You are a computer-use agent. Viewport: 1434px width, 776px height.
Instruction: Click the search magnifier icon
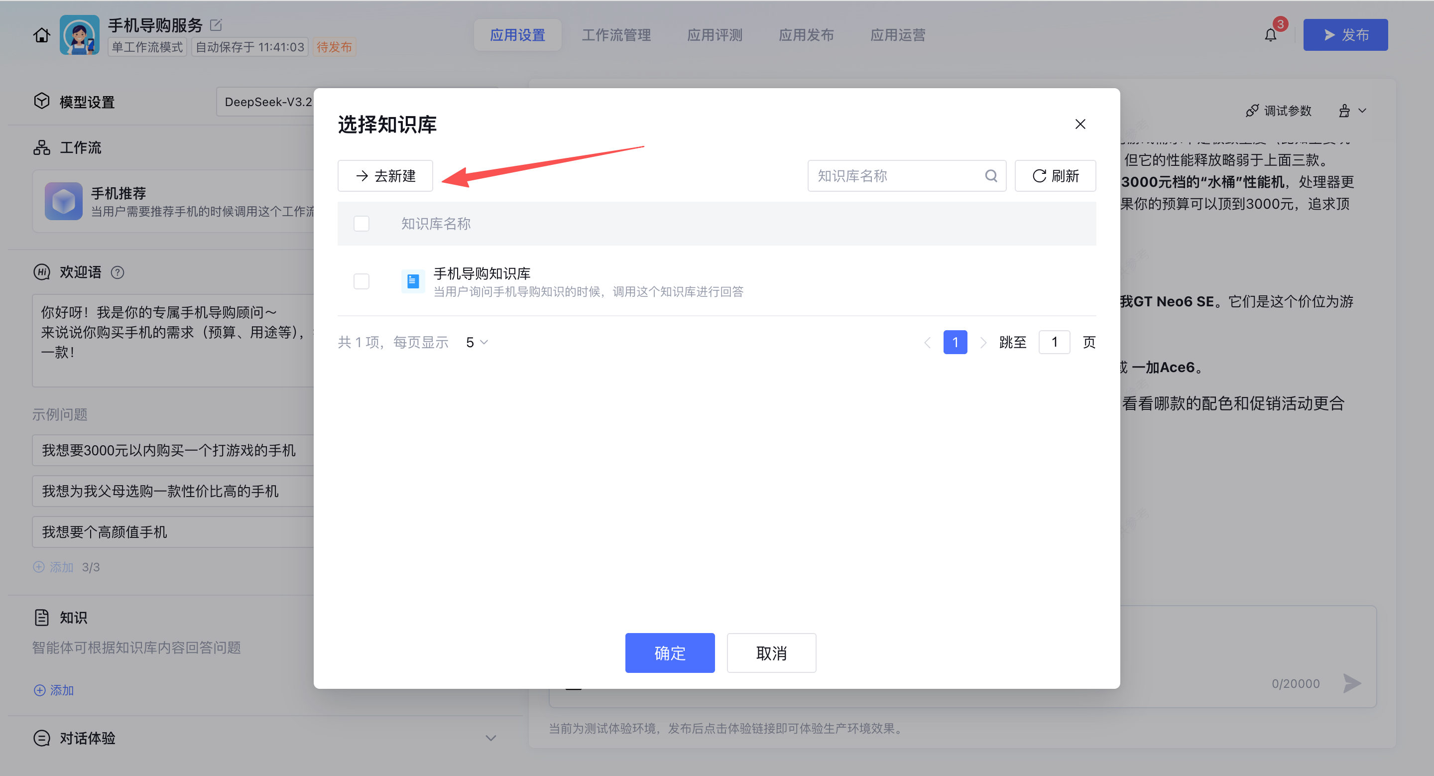[x=991, y=176]
